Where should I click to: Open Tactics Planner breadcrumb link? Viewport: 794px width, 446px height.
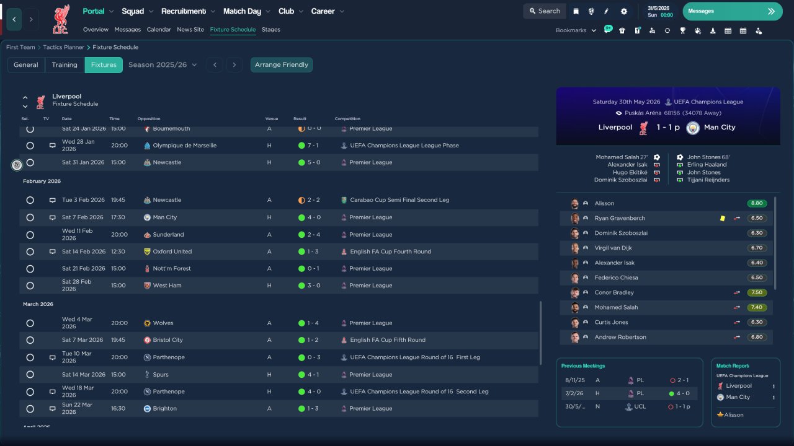64,47
